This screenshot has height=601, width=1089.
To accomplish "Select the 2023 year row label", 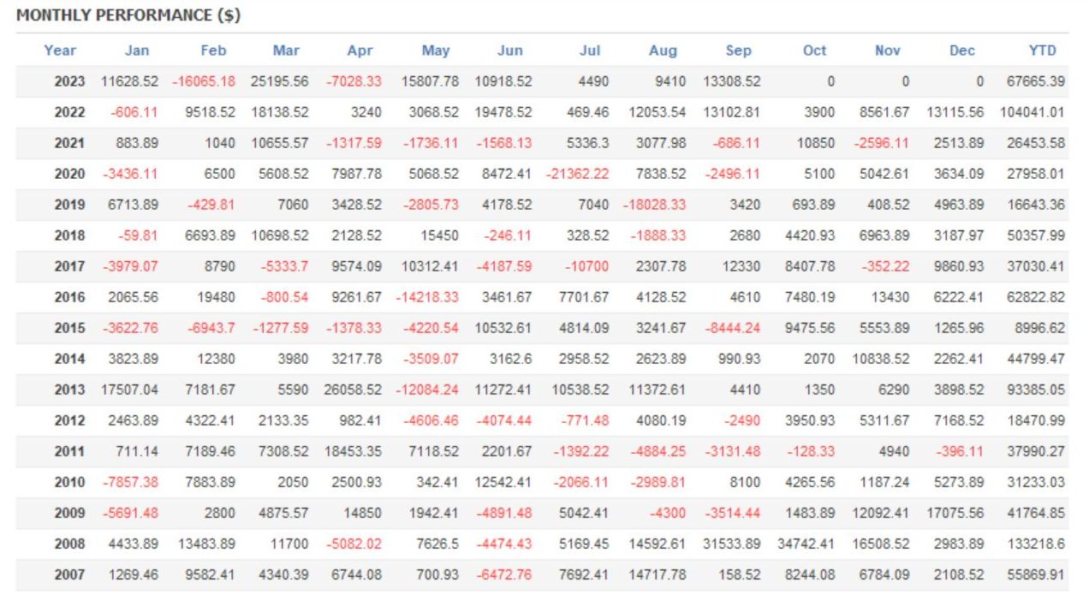I will [70, 81].
